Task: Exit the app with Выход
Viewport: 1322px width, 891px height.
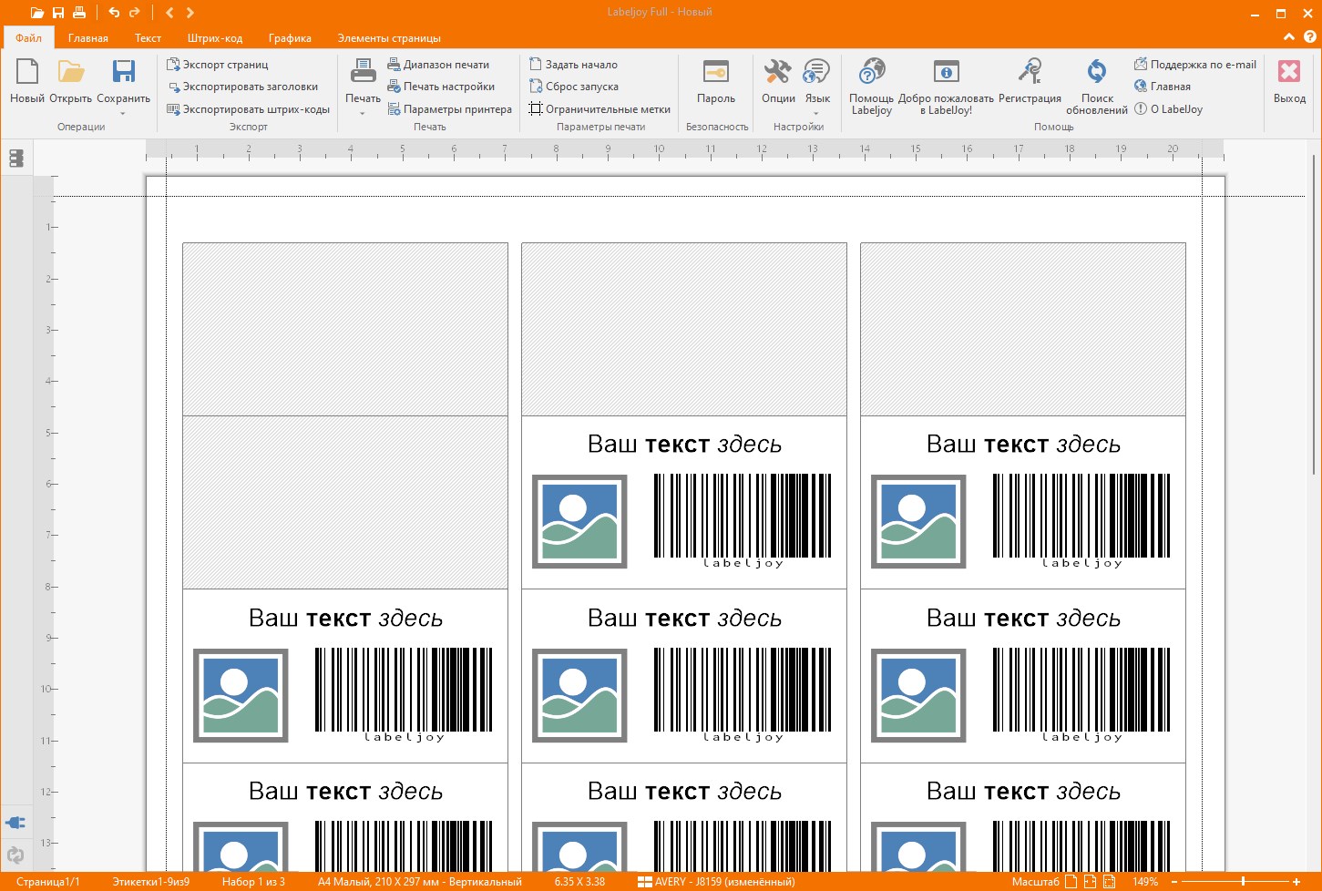Action: pos(1289,81)
